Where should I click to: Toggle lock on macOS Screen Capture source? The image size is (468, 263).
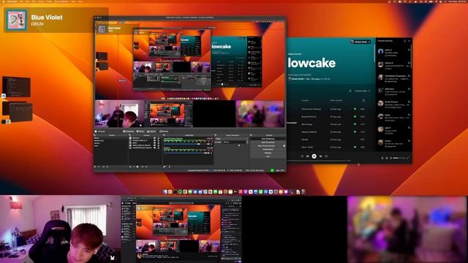pyautogui.click(x=159, y=148)
